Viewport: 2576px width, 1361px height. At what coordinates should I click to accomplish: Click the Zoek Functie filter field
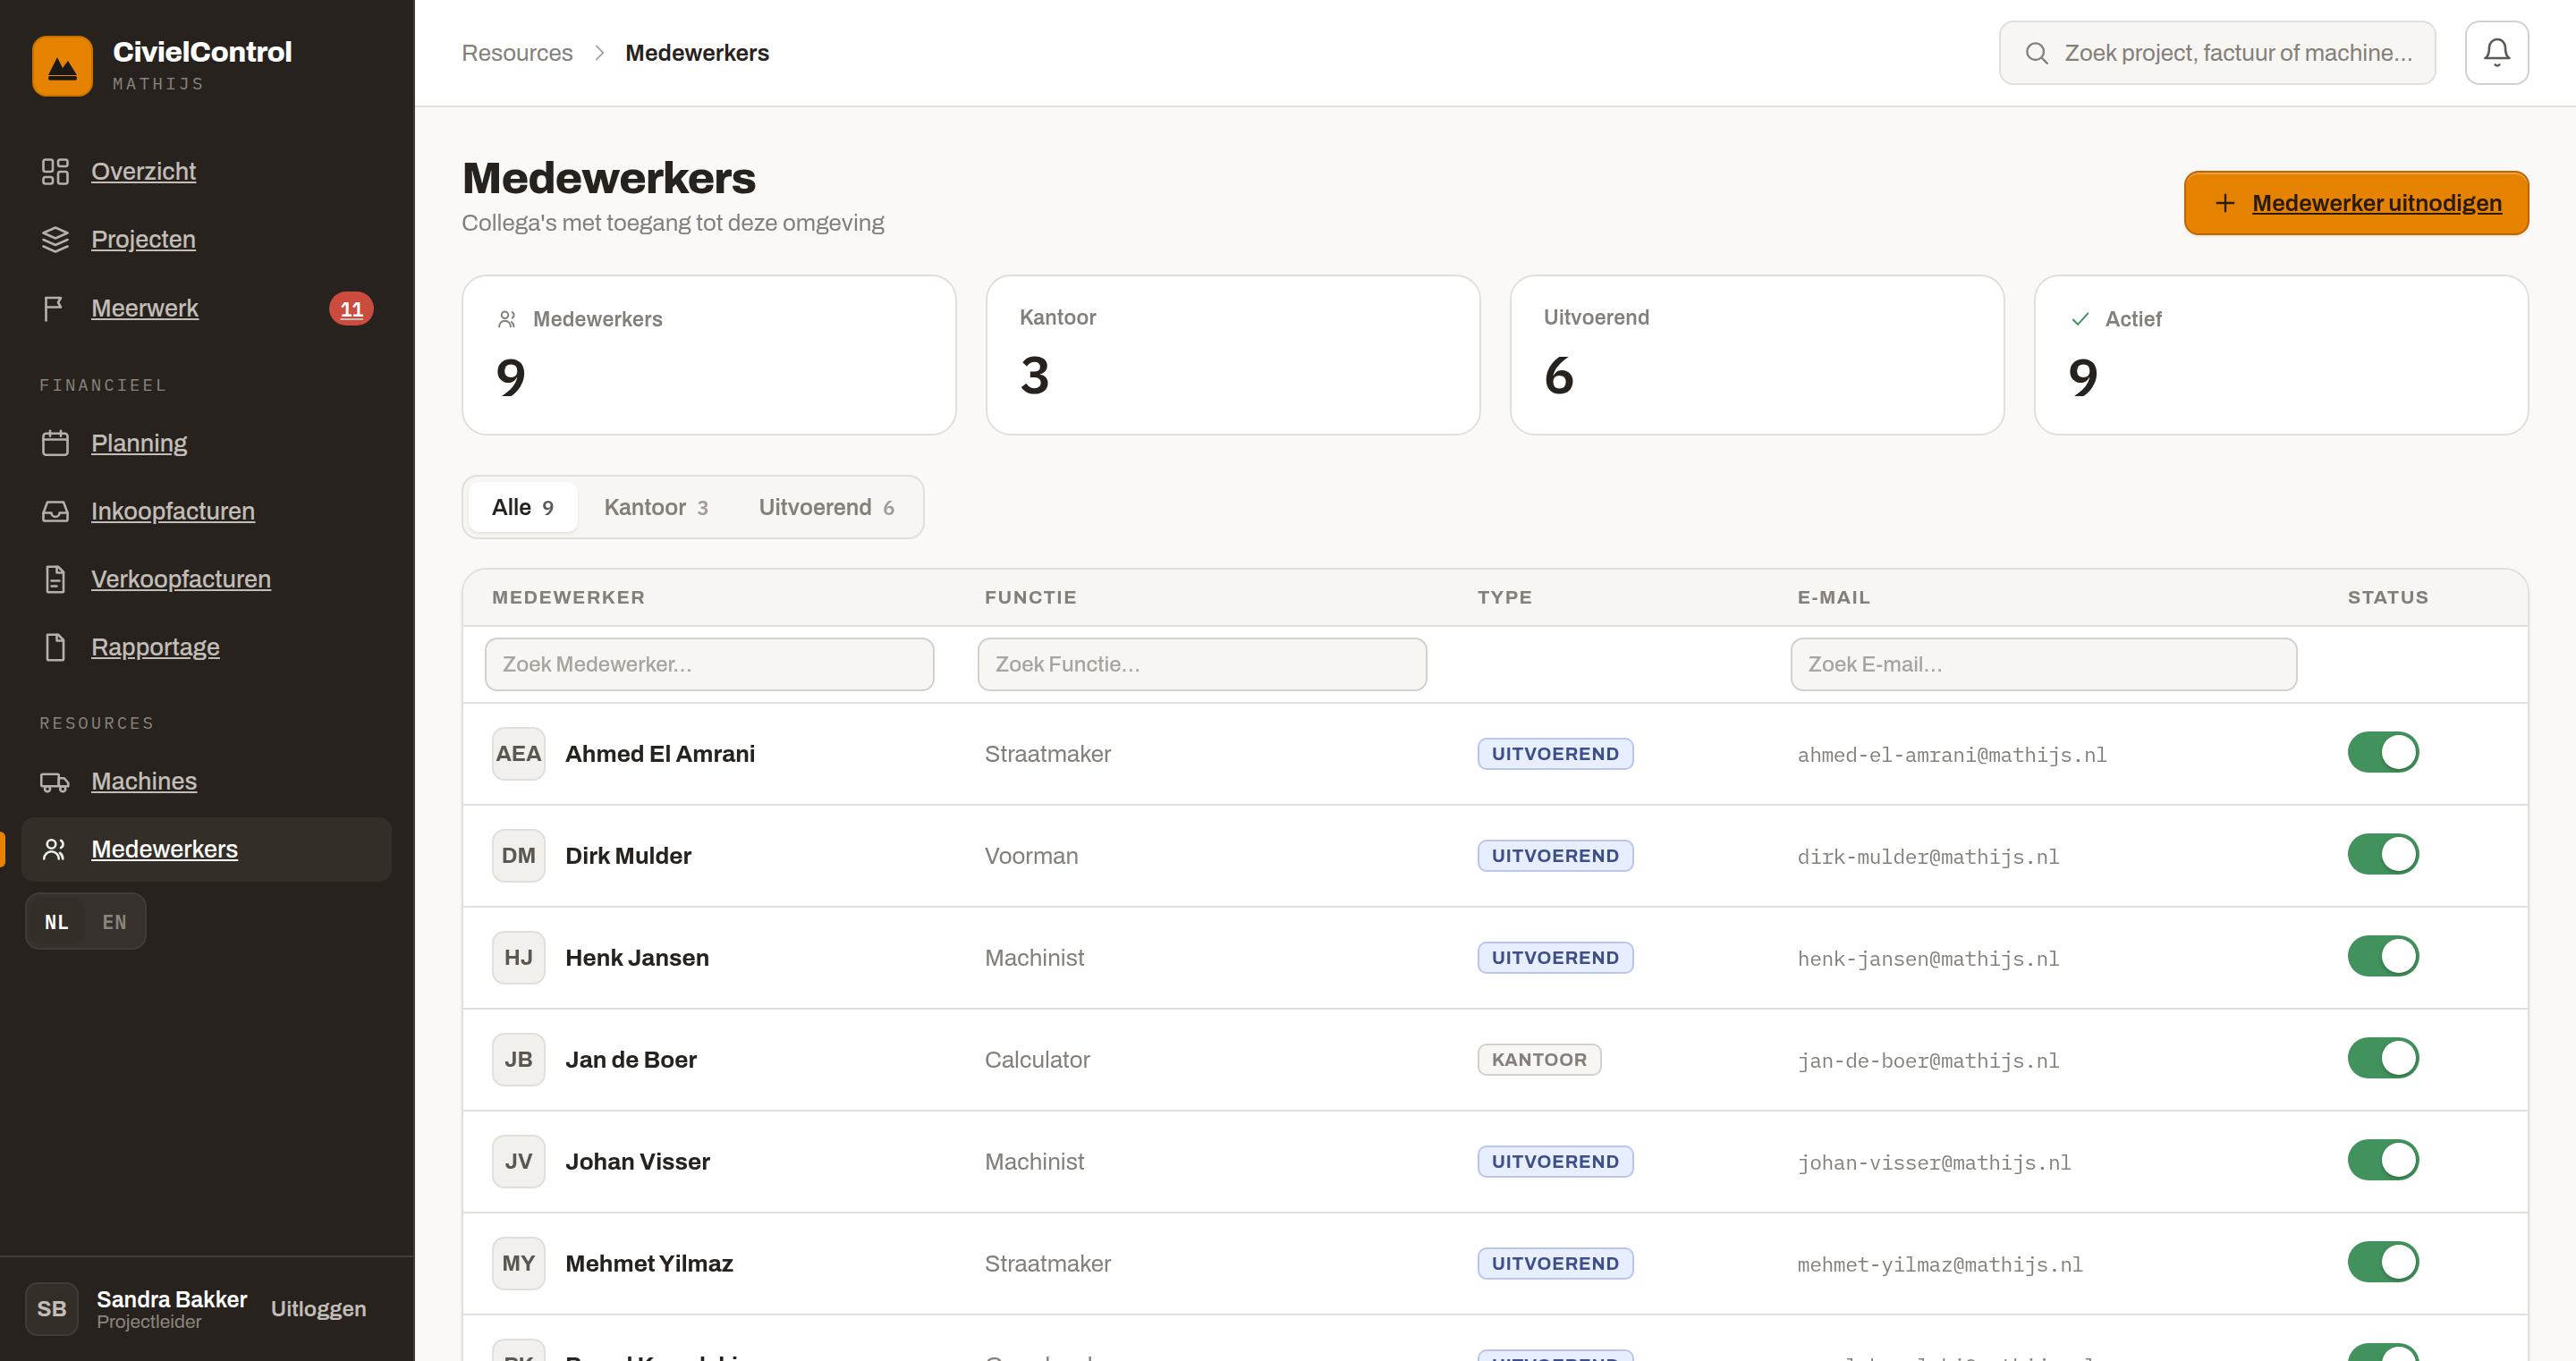point(1201,664)
